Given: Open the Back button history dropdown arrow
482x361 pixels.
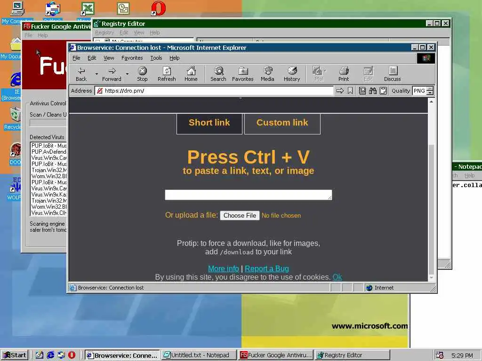Looking at the screenshot, I should (96, 74).
